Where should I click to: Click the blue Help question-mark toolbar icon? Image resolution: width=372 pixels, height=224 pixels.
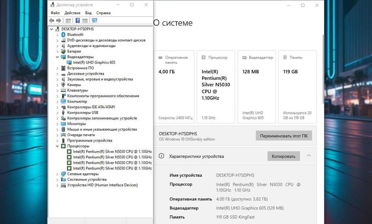[x=78, y=21]
